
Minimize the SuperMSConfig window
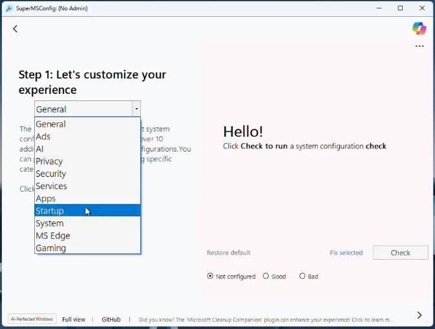[379, 8]
